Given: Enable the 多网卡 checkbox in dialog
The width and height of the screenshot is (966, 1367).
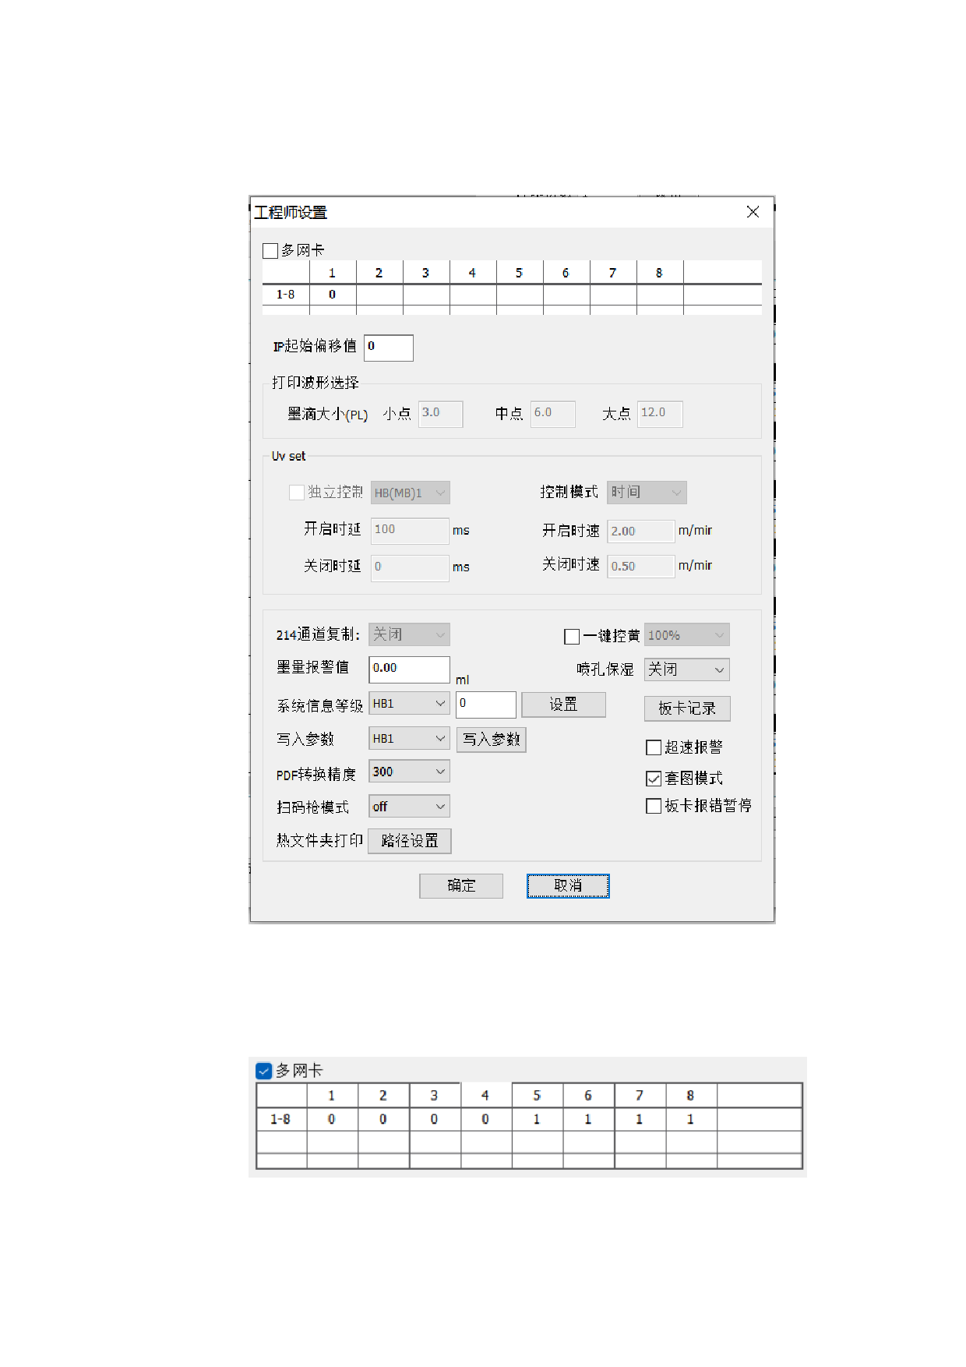Looking at the screenshot, I should [270, 251].
